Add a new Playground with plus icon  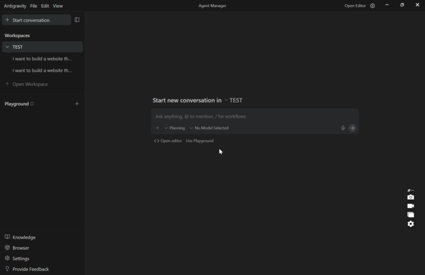(77, 104)
